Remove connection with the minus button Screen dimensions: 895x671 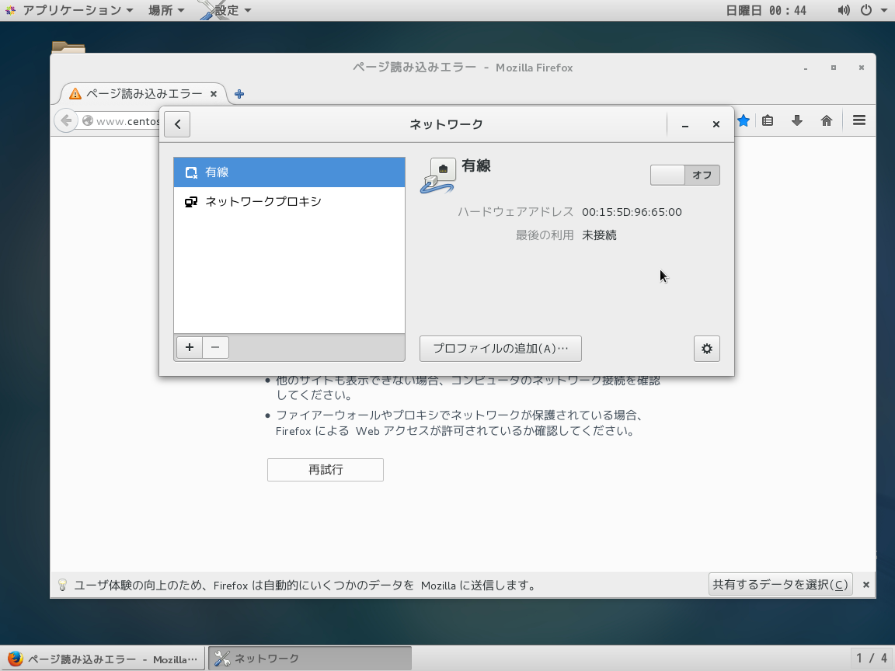[x=215, y=347]
